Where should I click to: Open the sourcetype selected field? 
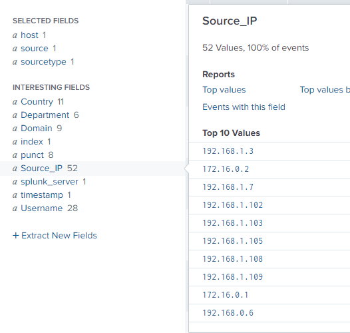43,62
